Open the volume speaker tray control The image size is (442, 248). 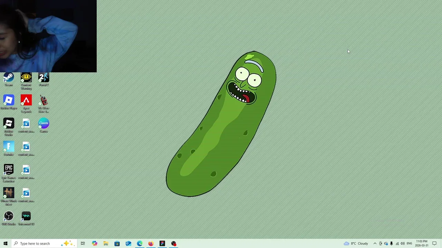tap(403, 244)
